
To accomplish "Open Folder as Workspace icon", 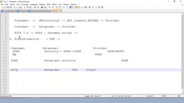I will tap(83, 7).
